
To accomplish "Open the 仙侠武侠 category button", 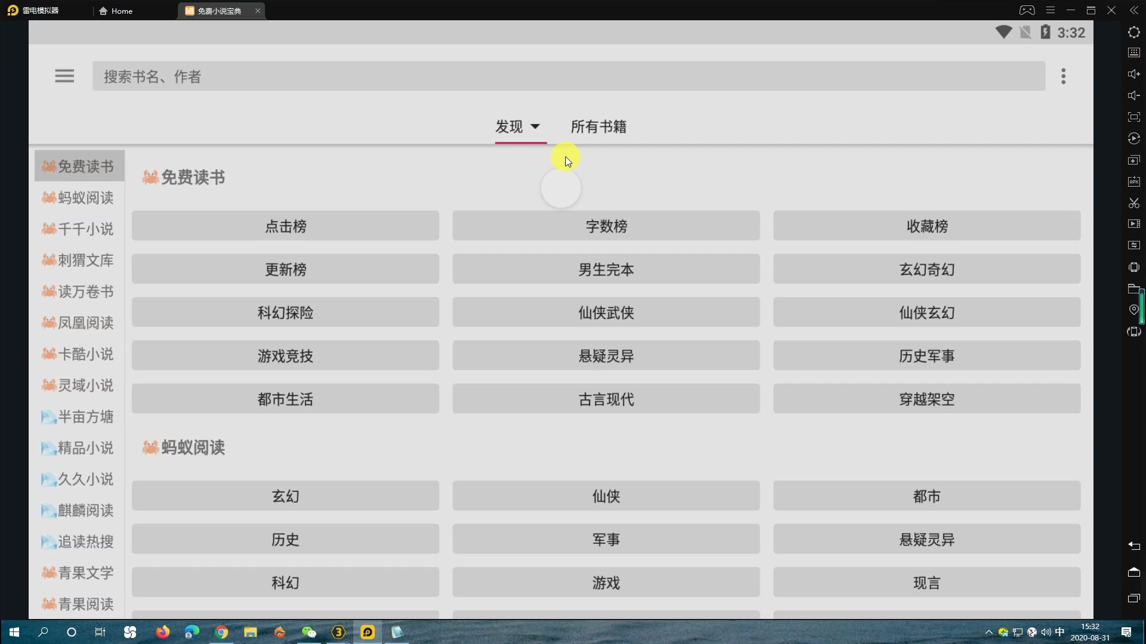I will click(x=606, y=312).
